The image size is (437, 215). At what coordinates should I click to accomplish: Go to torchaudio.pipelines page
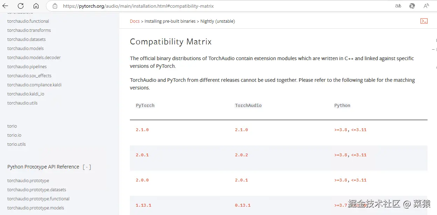27,67
